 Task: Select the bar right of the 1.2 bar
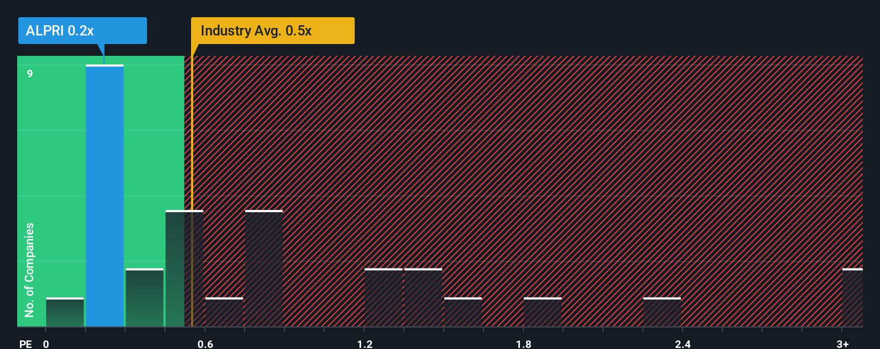click(x=423, y=297)
